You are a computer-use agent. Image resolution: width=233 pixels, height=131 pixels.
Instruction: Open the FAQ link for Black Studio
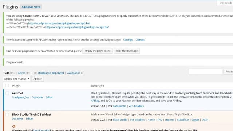[x=160, y=120]
